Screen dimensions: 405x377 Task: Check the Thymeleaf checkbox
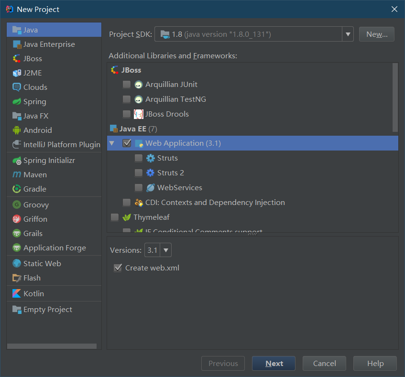pyautogui.click(x=115, y=217)
